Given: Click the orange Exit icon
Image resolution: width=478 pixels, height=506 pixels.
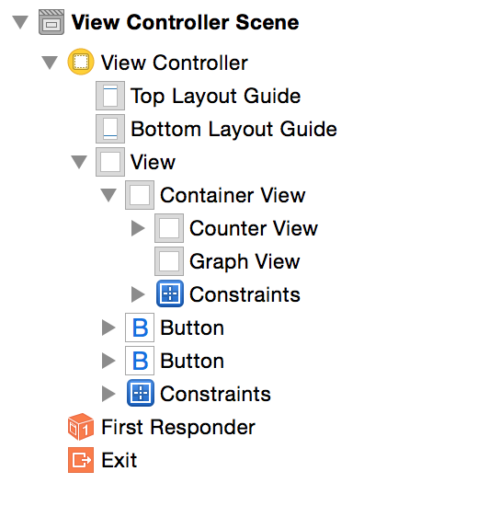Looking at the screenshot, I should coord(81,460).
